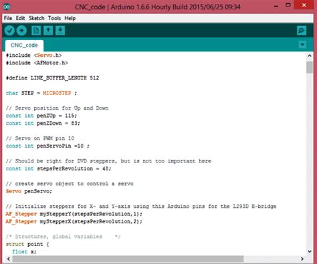Image resolution: width=317 pixels, height=264 pixels.
Task: Place cursor on the MICROSTEP line
Action: click(x=41, y=93)
